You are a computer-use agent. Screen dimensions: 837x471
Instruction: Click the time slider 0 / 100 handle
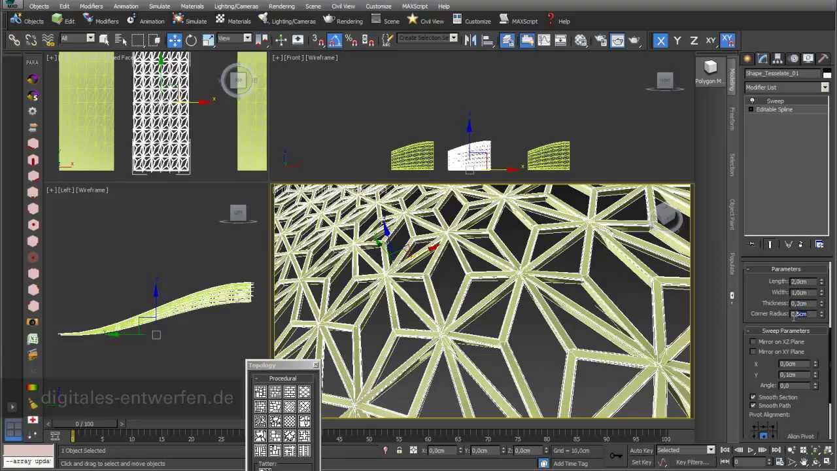pos(84,424)
